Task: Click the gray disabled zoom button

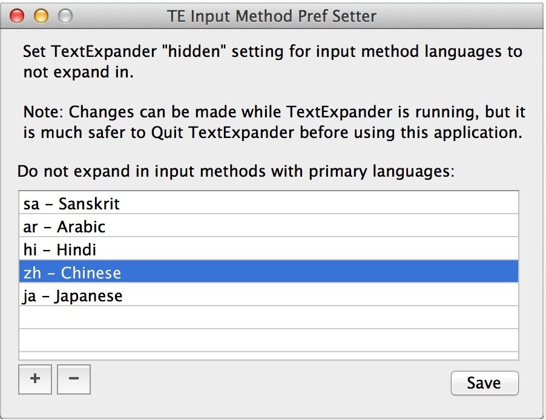Action: click(x=65, y=16)
